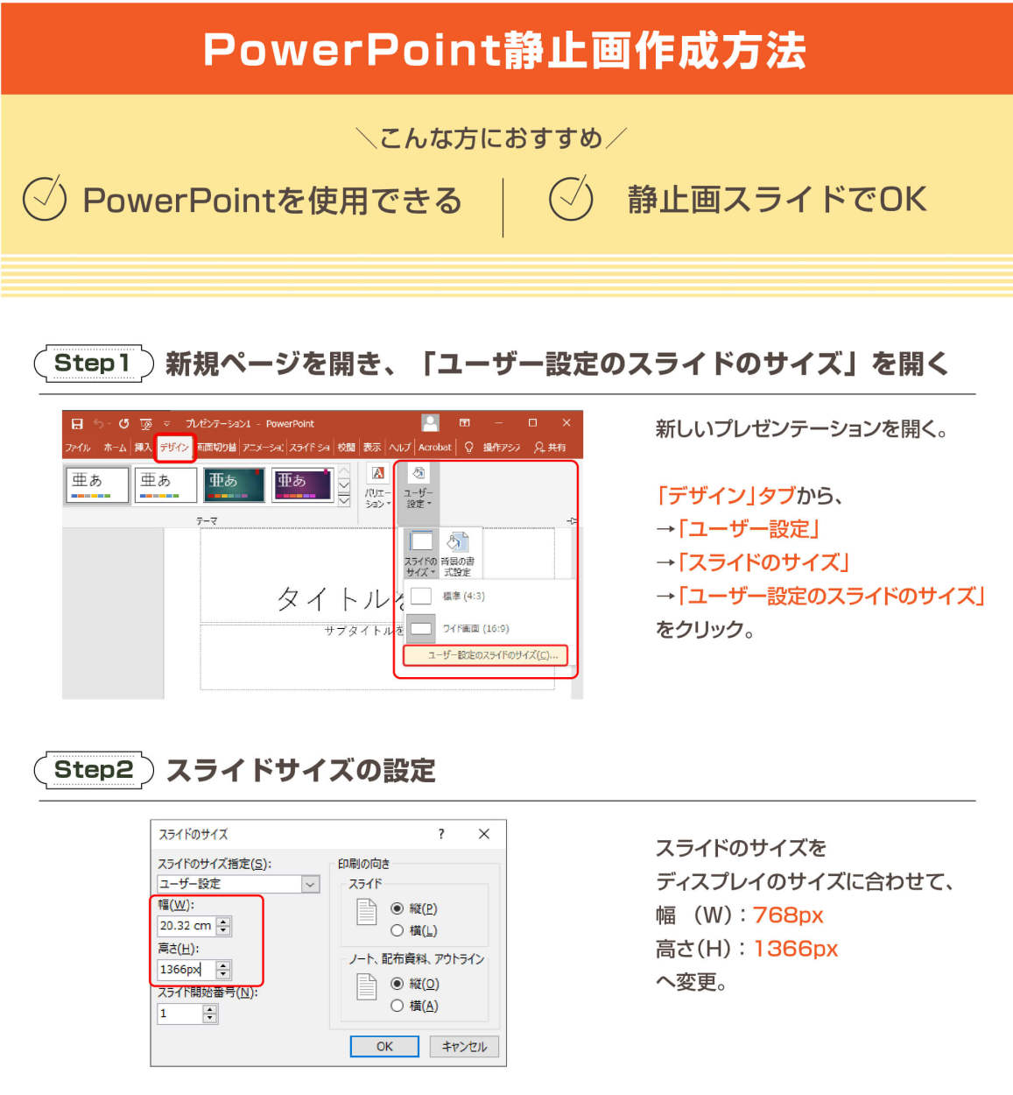
Task: Open ユーザー設定のスライドのサイズ menu entry
Action: (485, 655)
